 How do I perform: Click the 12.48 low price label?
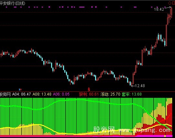pos(140,86)
